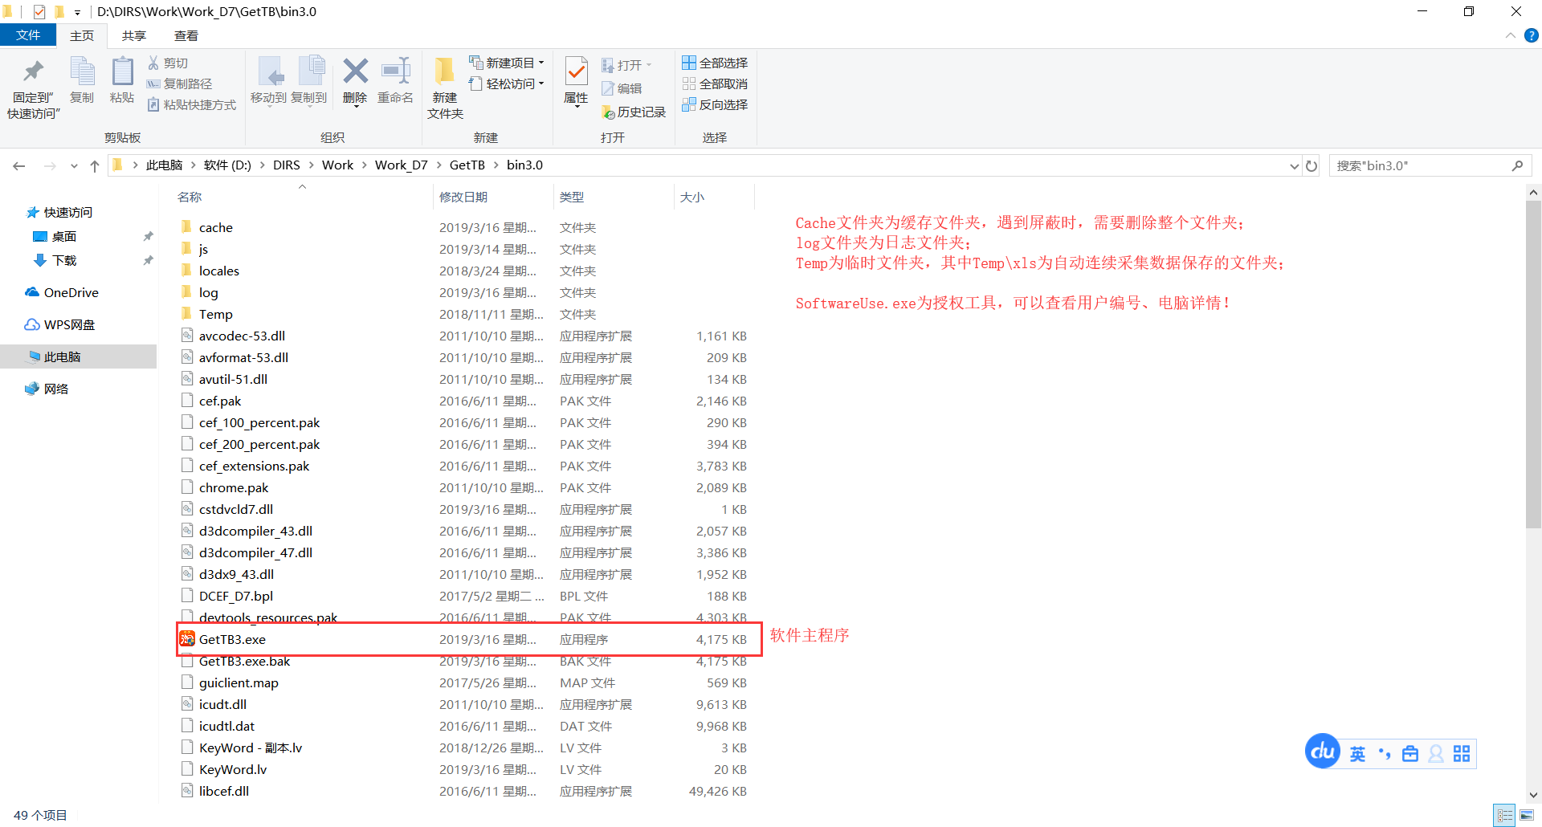Click the refresh icon beside address bar
The image size is (1542, 827).
pyautogui.click(x=1312, y=166)
